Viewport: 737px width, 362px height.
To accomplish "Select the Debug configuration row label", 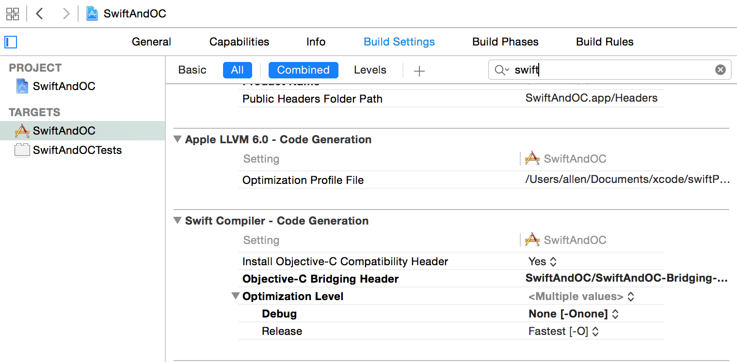I will pos(279,314).
